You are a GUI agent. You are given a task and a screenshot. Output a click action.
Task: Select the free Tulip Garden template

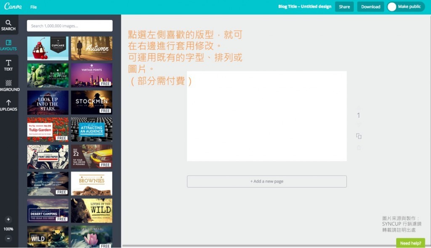tap(47, 129)
